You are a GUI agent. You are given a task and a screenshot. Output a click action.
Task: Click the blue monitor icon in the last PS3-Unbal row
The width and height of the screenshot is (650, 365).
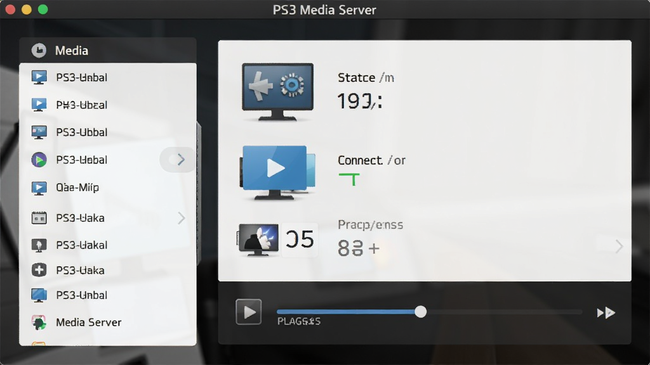pyautogui.click(x=39, y=295)
